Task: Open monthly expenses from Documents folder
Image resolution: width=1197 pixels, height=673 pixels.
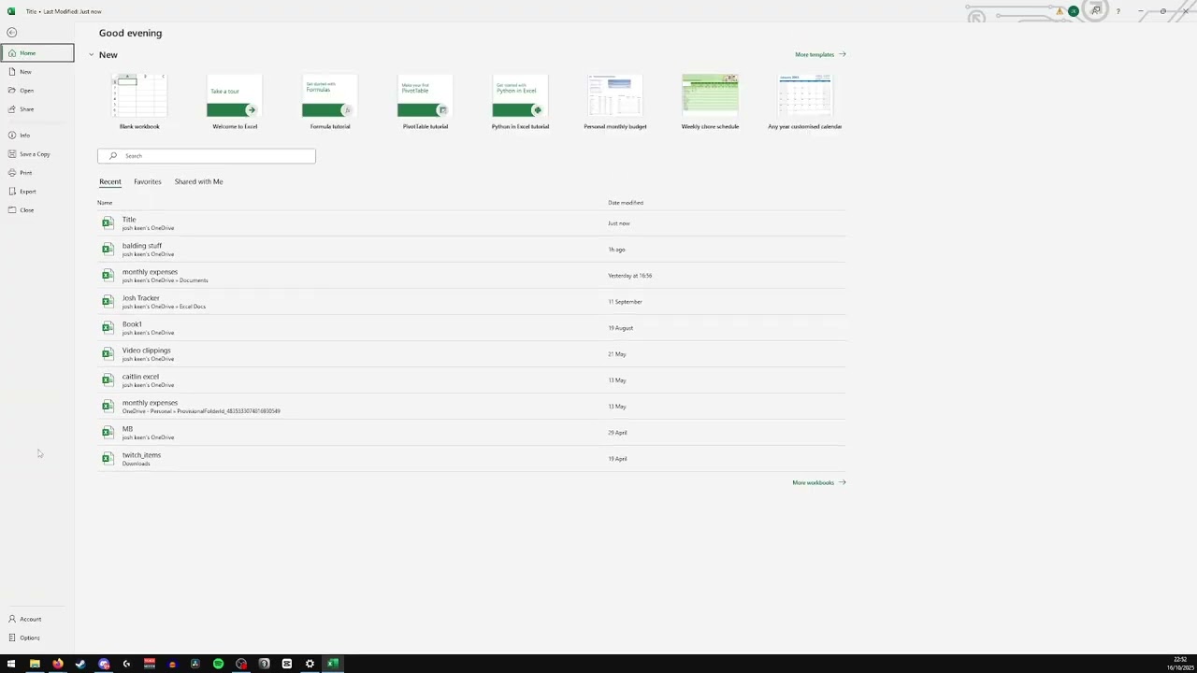Action: (471, 276)
